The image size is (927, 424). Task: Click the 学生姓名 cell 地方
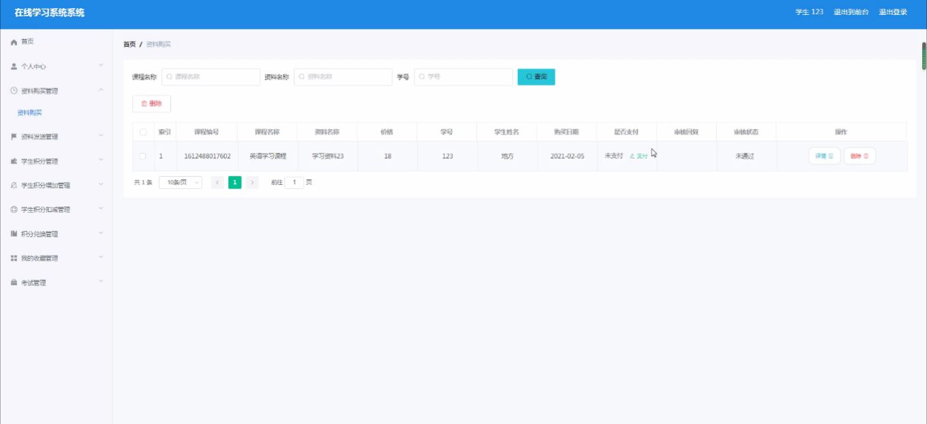click(x=507, y=156)
